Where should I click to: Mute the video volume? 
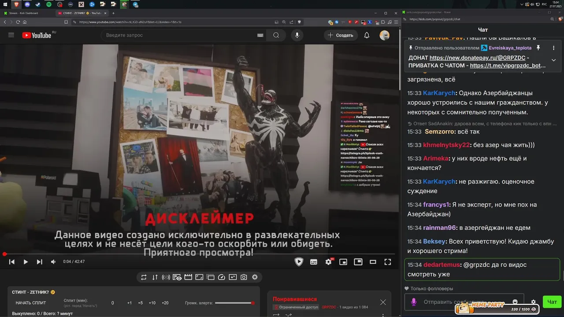coord(53,262)
